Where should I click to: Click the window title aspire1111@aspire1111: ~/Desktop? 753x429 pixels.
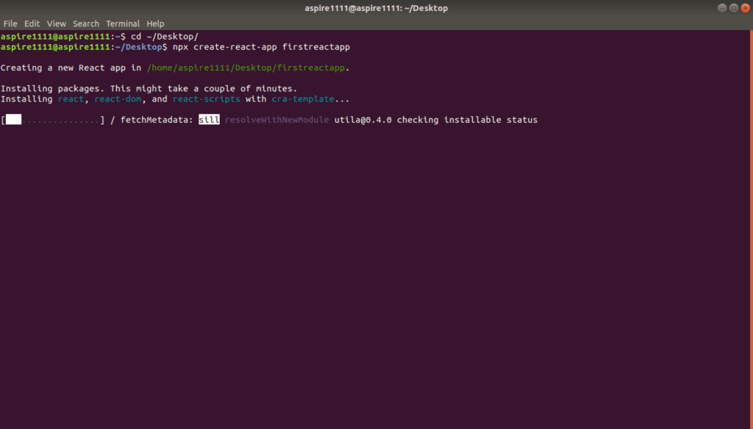tap(376, 8)
